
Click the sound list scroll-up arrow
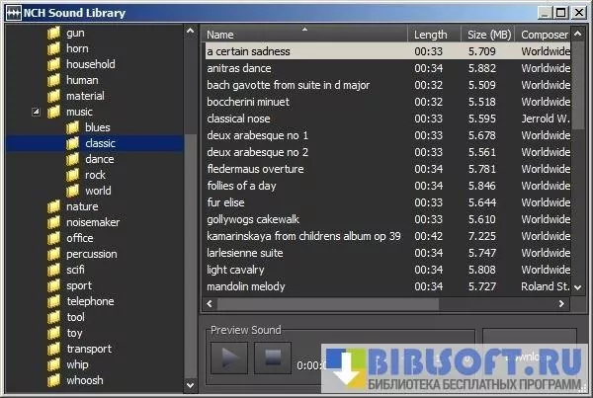click(x=584, y=33)
